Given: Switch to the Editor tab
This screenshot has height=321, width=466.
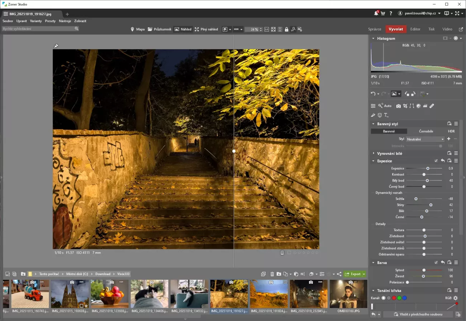Looking at the screenshot, I should pos(415,29).
